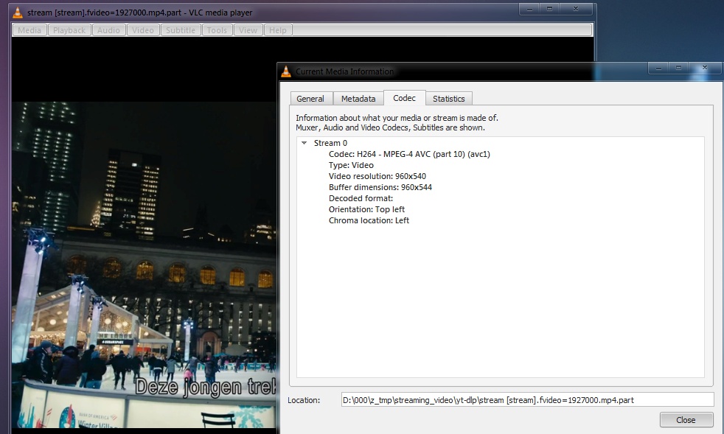Open the Playback menu
Image resolution: width=724 pixels, height=434 pixels.
coord(69,30)
